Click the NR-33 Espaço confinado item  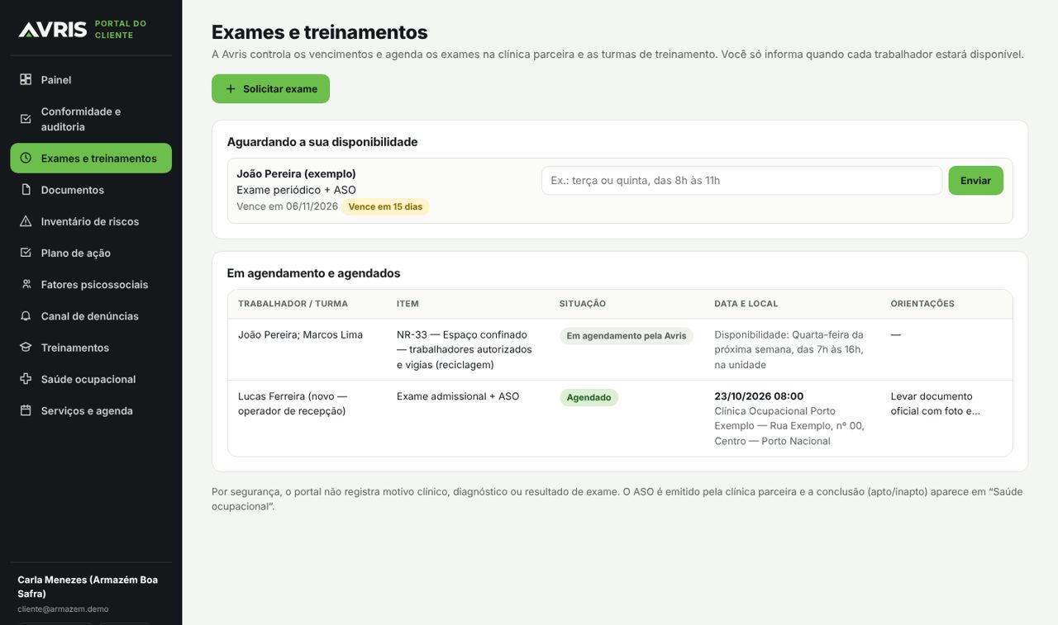pyautogui.click(x=465, y=350)
